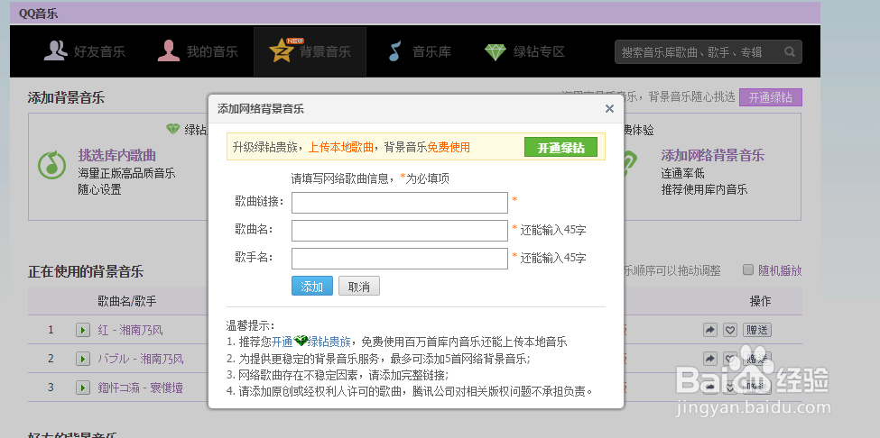Play the third song in list
The height and width of the screenshot is (438, 880).
(83, 388)
